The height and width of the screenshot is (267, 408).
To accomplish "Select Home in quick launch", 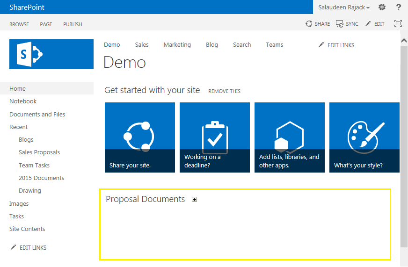I will [x=47, y=88].
